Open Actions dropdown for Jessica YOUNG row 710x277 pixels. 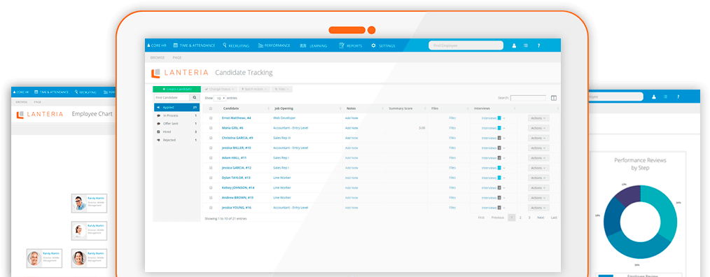click(x=538, y=207)
